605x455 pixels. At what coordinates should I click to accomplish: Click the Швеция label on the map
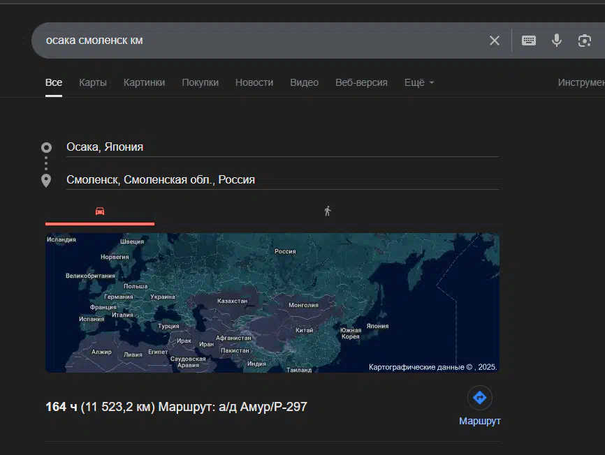[132, 241]
